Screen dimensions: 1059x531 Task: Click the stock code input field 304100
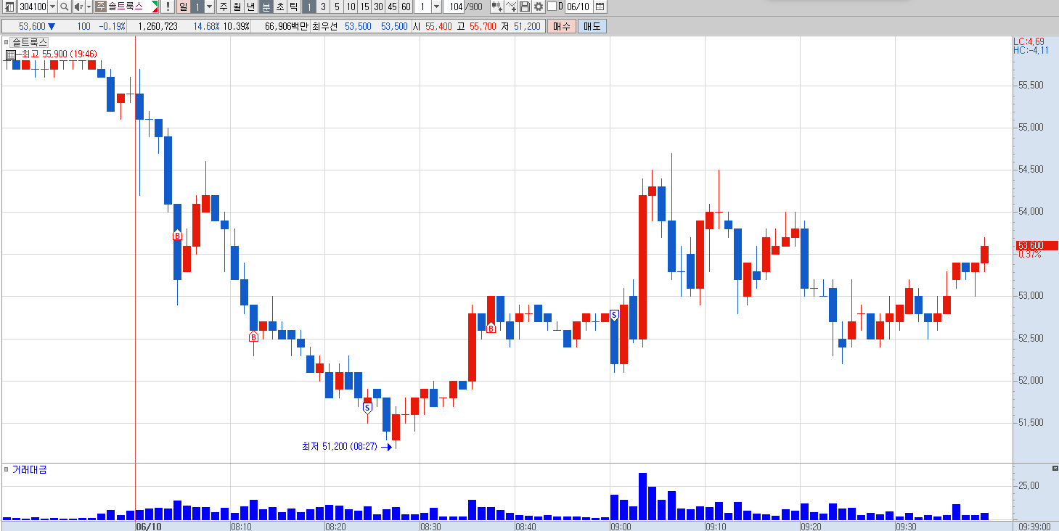click(x=32, y=7)
